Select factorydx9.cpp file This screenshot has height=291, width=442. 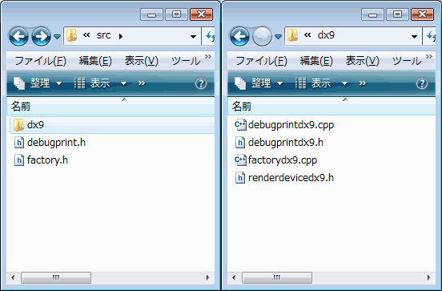[x=275, y=160]
